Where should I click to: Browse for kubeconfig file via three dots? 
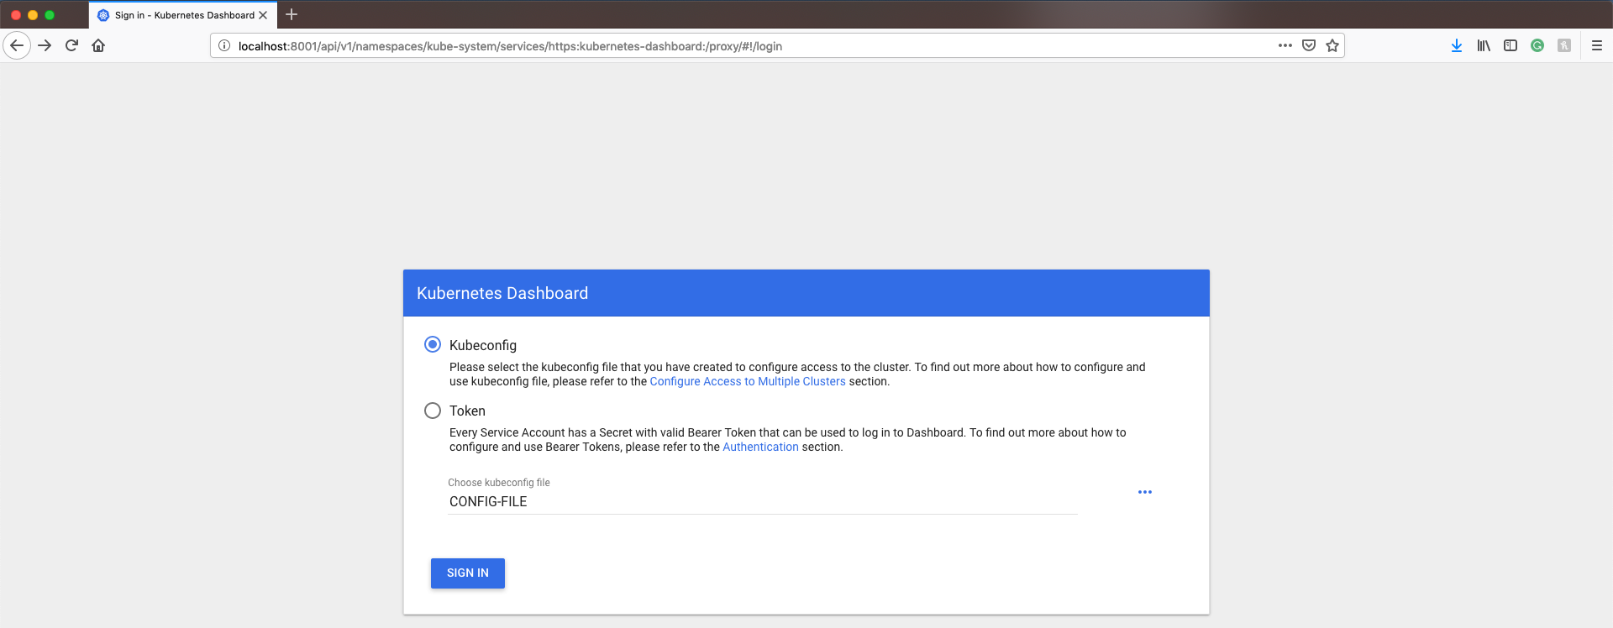coord(1145,492)
